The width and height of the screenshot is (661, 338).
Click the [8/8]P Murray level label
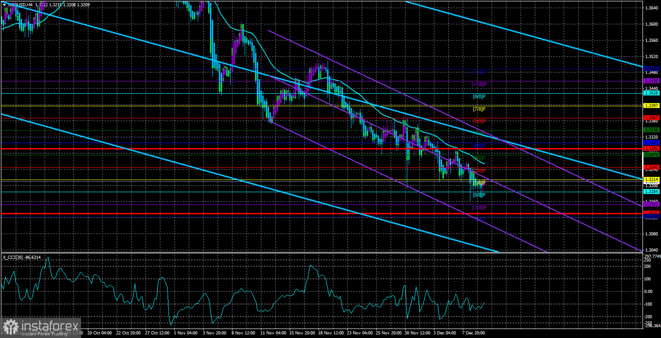point(479,96)
